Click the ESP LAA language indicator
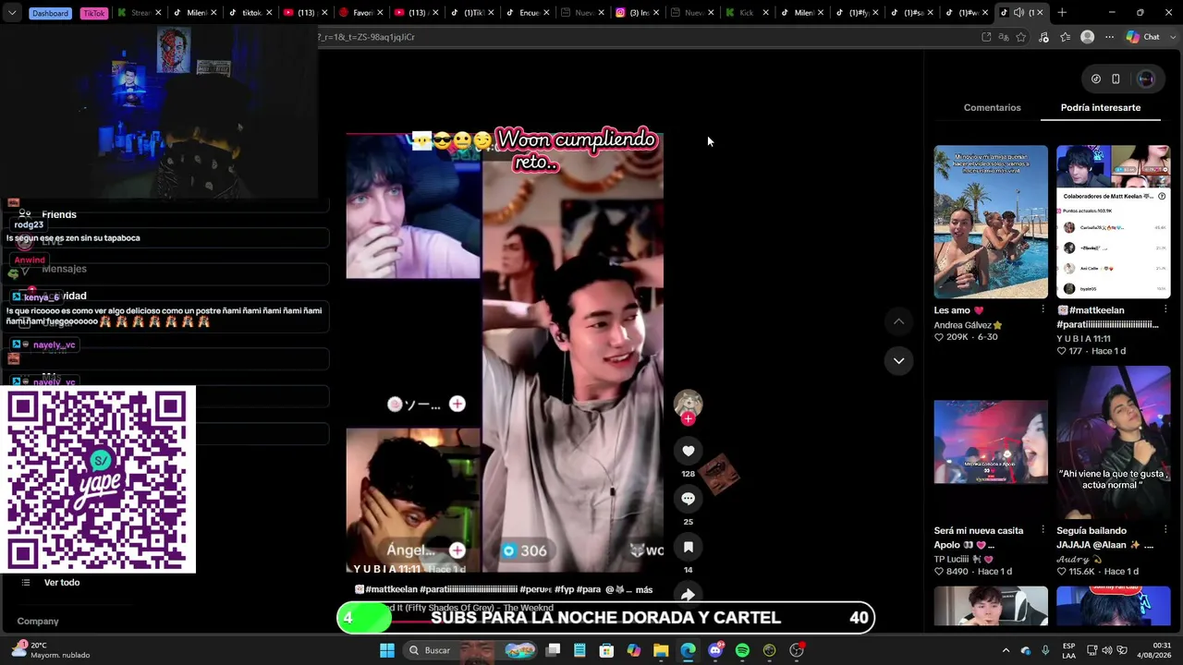This screenshot has height=665, width=1183. point(1068,650)
